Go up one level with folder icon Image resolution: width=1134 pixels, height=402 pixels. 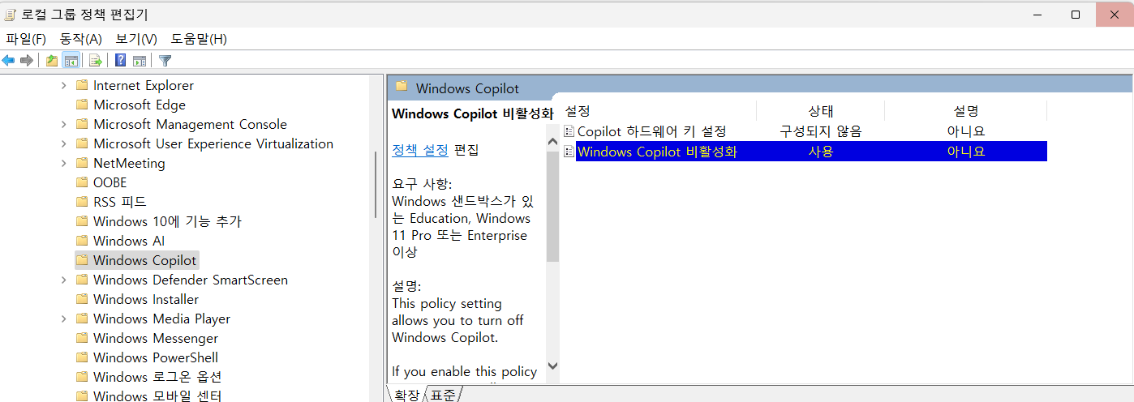pos(52,61)
